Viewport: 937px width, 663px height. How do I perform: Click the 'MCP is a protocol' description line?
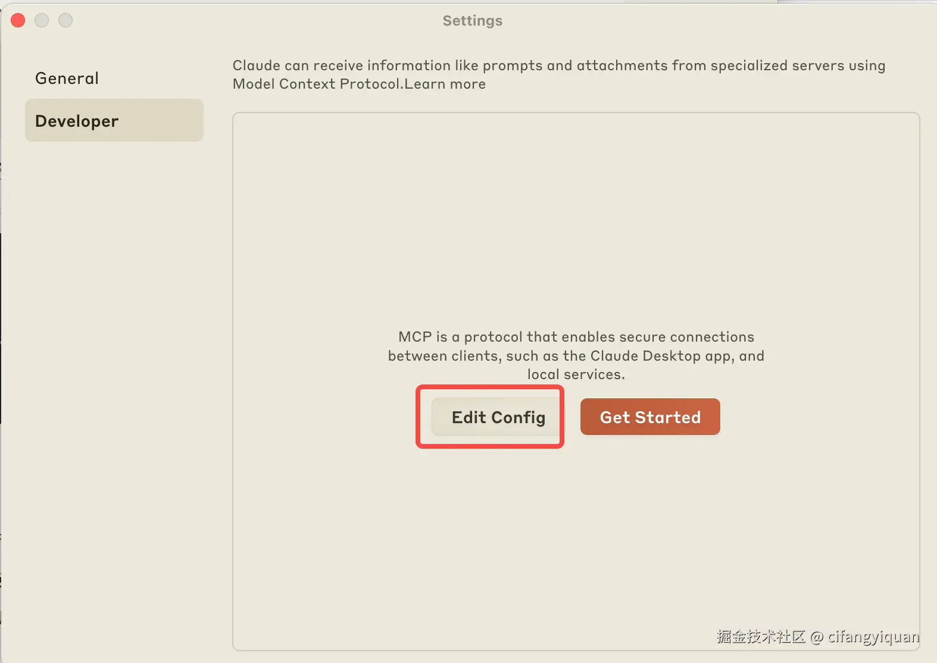(x=576, y=337)
